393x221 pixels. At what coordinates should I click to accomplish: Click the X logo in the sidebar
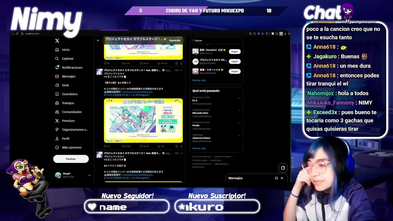point(57,41)
